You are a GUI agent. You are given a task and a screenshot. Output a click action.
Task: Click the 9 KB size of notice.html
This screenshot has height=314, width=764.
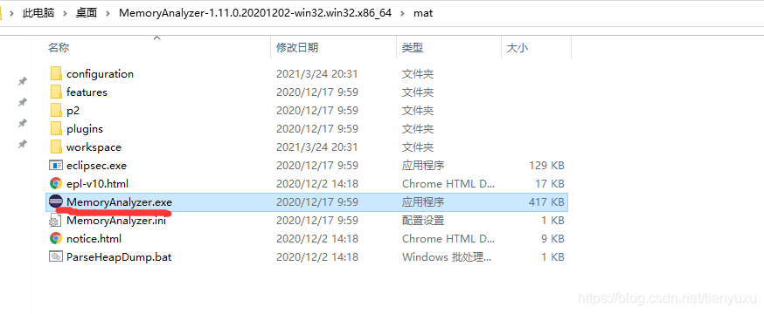(x=552, y=239)
